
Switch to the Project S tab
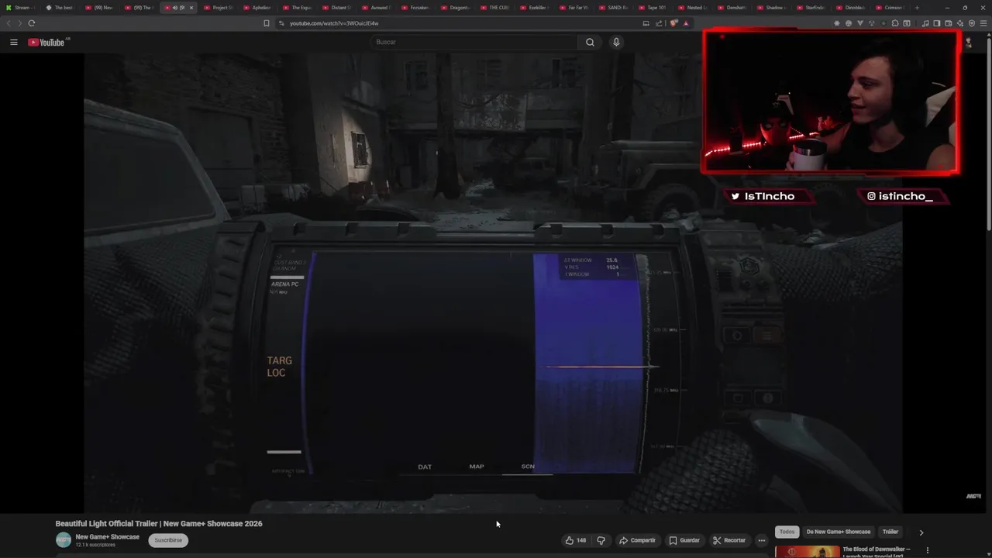click(x=220, y=8)
